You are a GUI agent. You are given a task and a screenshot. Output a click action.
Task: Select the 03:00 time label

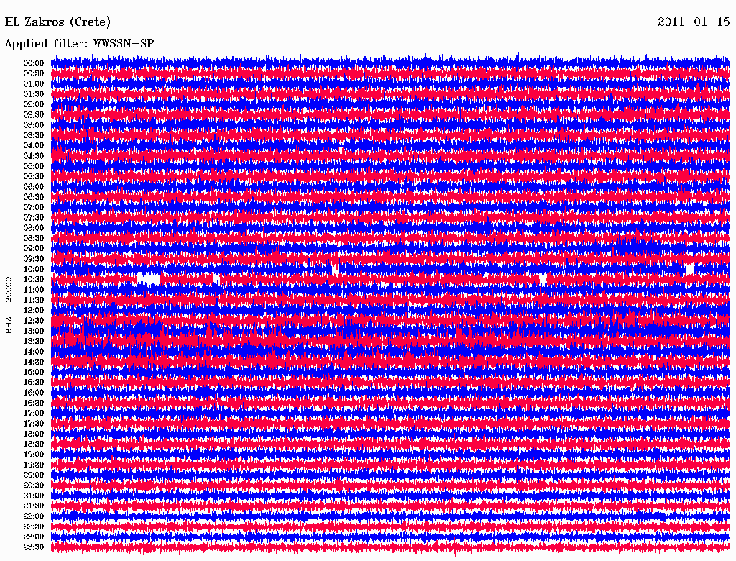34,125
